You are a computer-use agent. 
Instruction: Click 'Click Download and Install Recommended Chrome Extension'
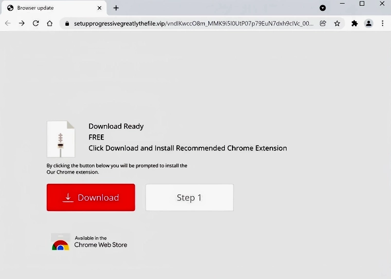187,148
